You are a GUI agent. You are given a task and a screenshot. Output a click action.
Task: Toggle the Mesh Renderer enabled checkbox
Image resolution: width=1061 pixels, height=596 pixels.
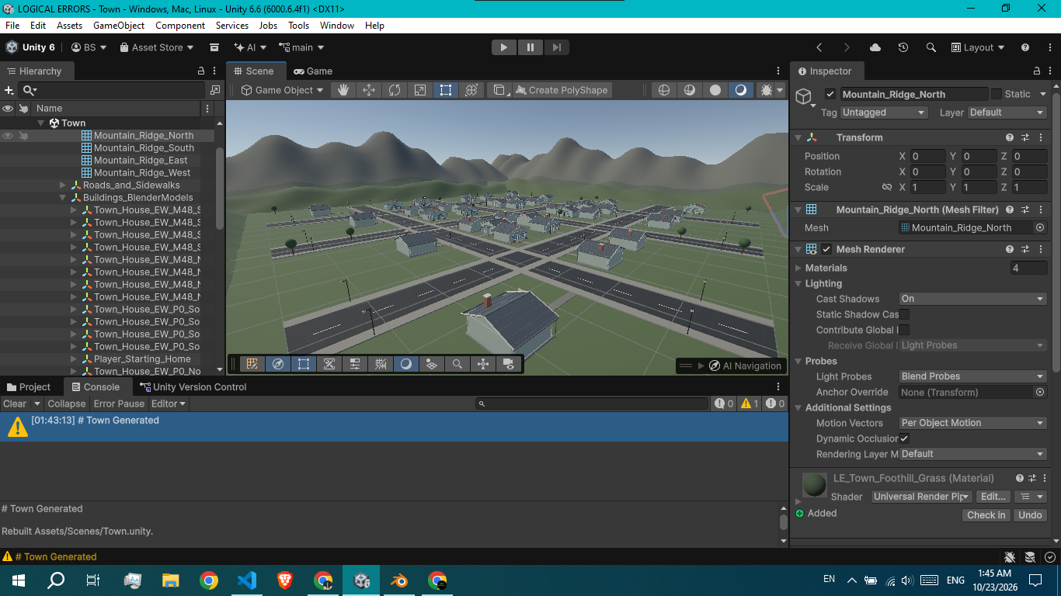point(826,249)
